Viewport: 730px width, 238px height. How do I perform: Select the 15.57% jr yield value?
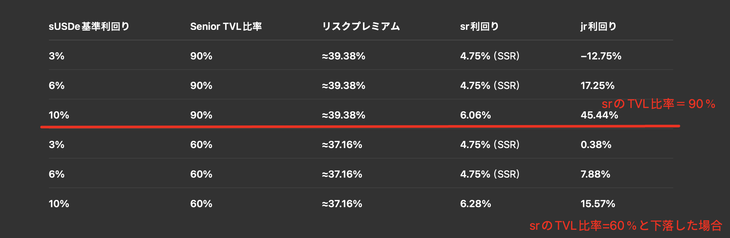[x=598, y=204]
